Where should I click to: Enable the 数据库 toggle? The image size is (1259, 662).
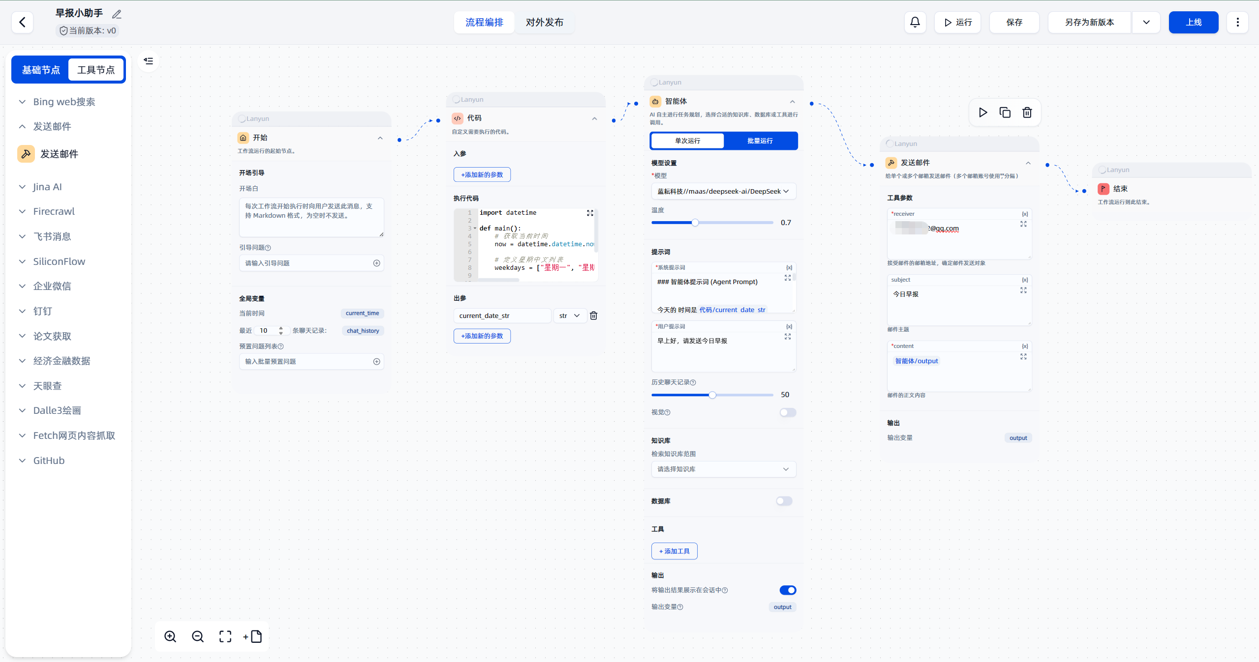tap(784, 501)
